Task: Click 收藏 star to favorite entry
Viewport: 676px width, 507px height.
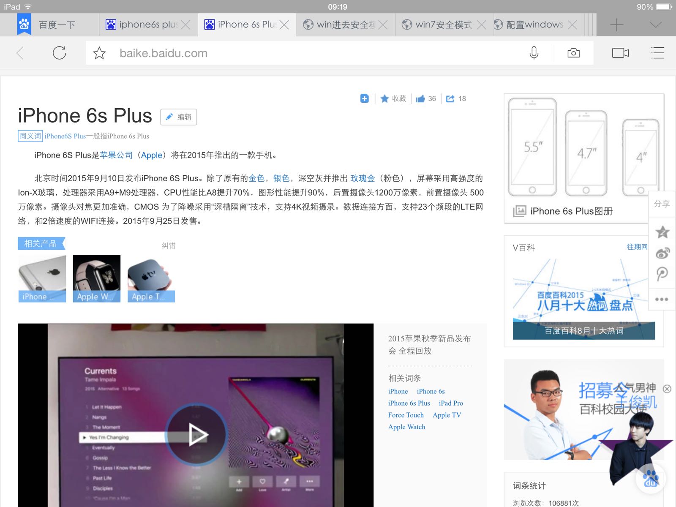Action: tap(393, 98)
